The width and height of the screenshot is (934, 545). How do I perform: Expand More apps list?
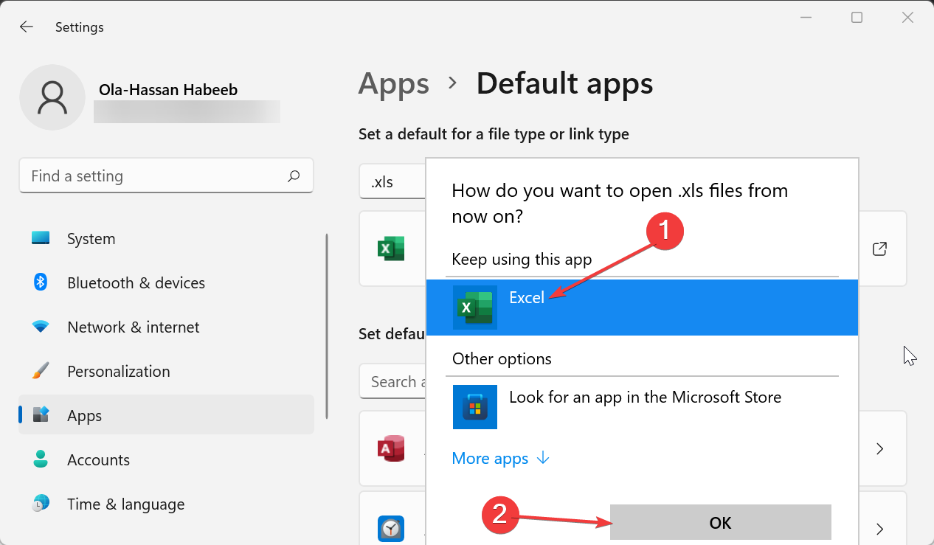[x=501, y=459]
